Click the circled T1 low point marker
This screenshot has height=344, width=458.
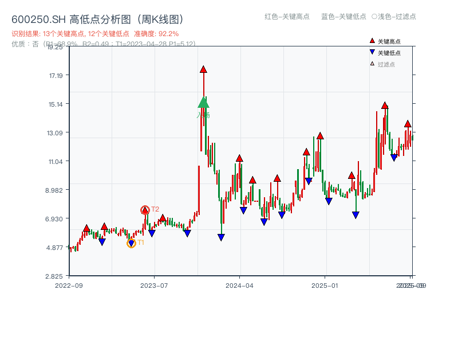[131, 243]
